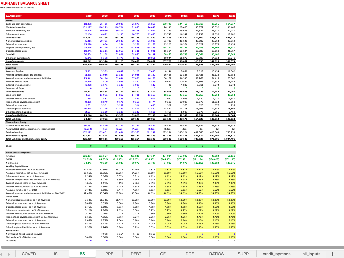Click the Check row label
Viewport: 344px width, 258px height.
point(9,146)
